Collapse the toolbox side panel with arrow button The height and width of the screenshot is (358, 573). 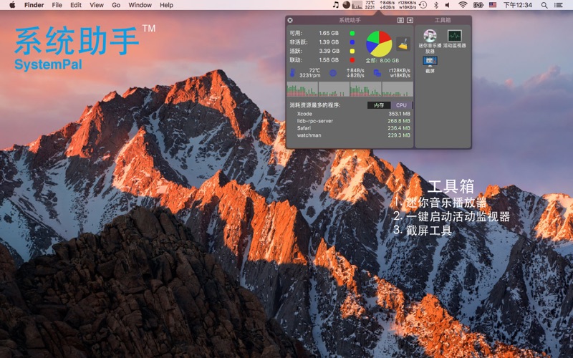coord(410,20)
